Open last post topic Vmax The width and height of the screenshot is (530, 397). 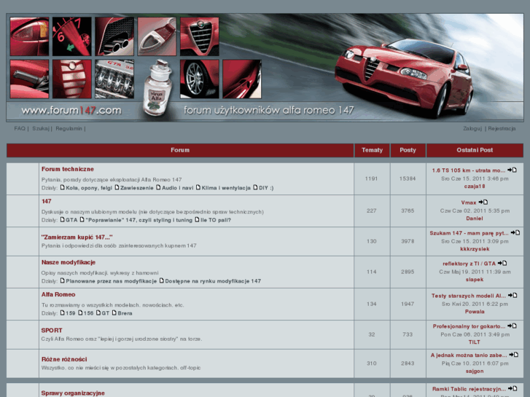(x=469, y=203)
